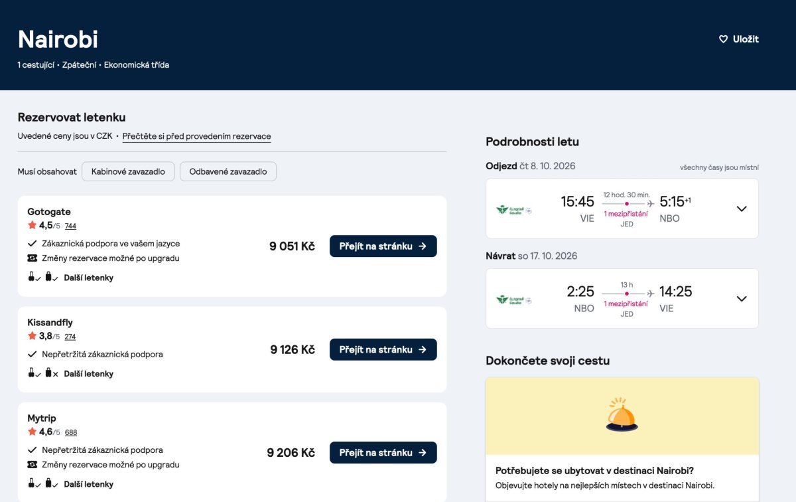Click Kissandfly rating star icon

coord(32,335)
